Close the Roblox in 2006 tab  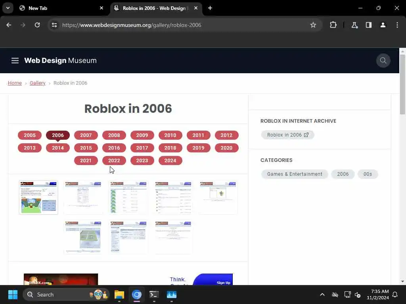196,8
